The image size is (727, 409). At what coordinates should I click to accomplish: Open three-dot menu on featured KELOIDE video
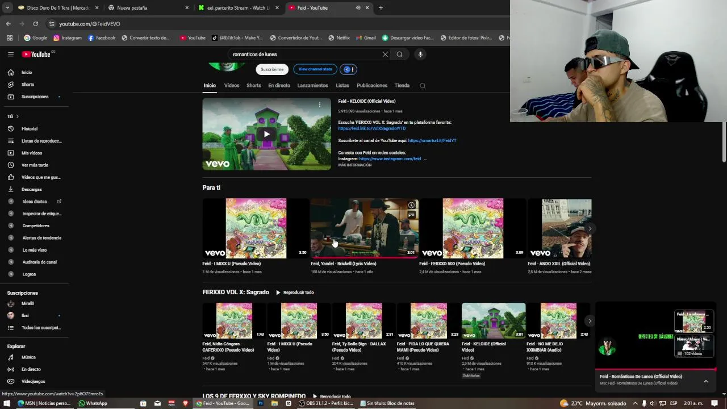click(320, 105)
